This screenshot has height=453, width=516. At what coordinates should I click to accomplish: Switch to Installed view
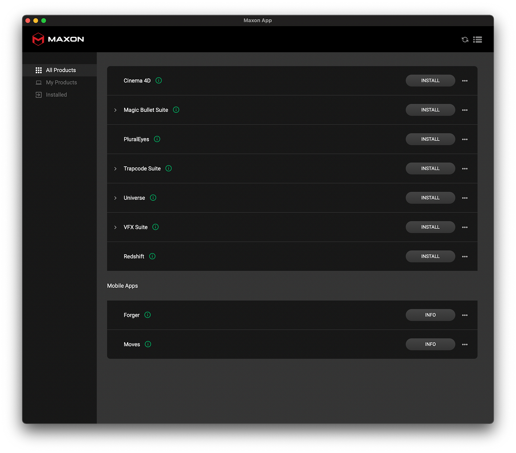[59, 95]
